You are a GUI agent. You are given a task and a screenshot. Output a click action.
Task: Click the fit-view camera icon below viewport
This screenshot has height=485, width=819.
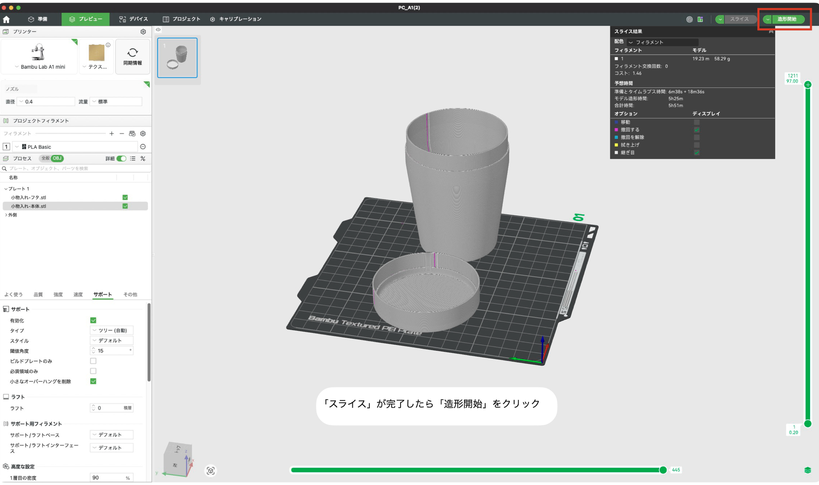(211, 471)
